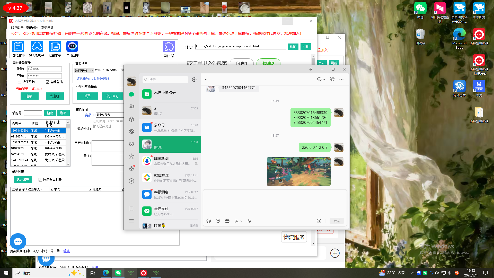This screenshot has height=278, width=494.
Task: Click the 首页 browser button
Action: 87,96
